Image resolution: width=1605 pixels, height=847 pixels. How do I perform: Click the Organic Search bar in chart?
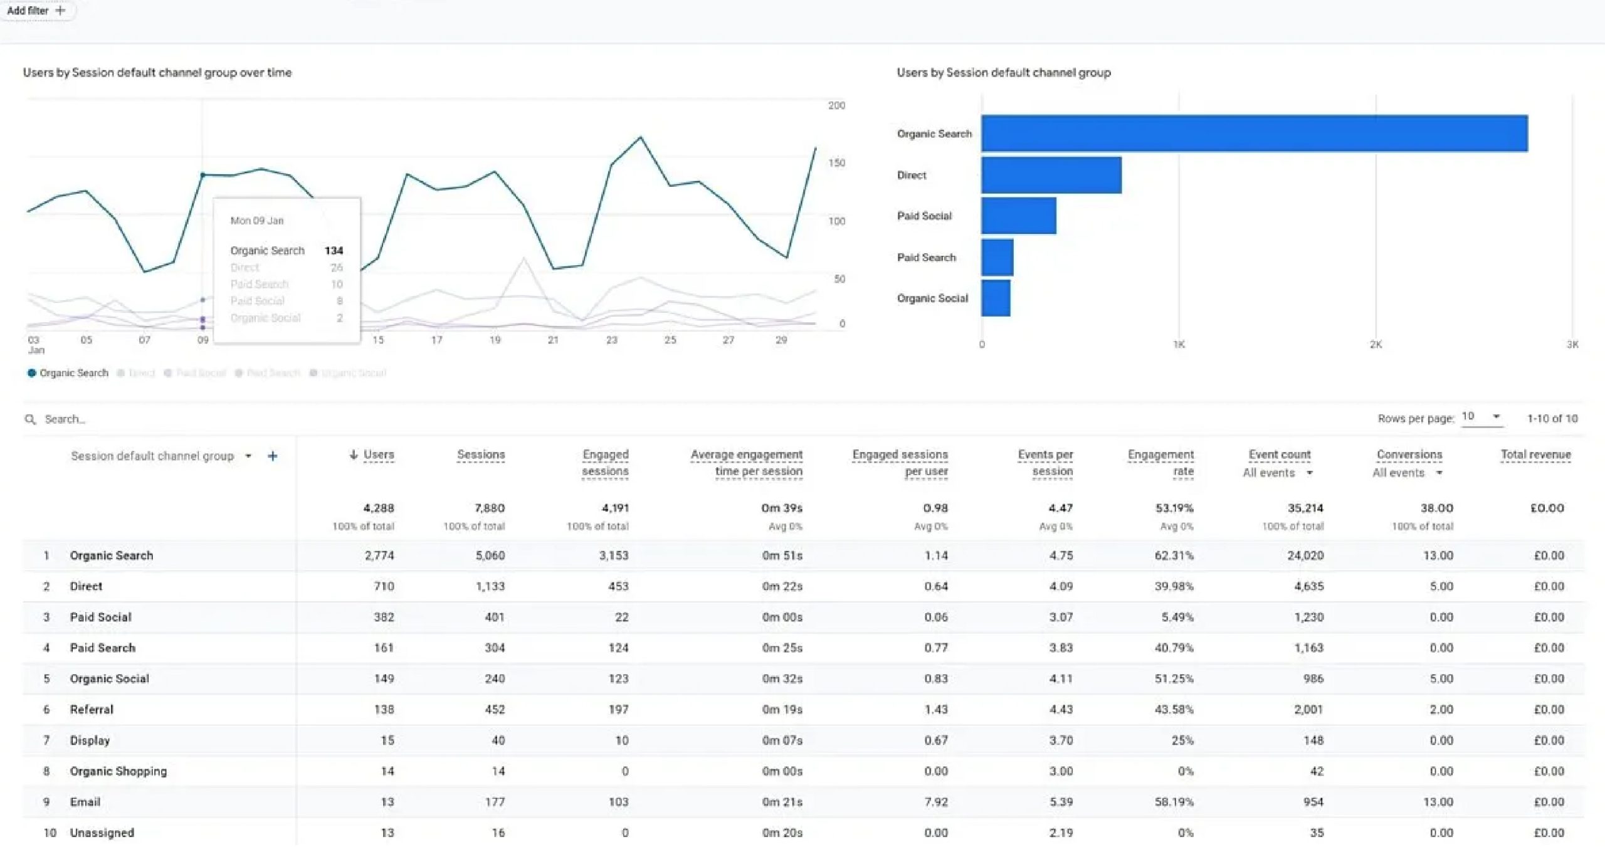point(1254,134)
